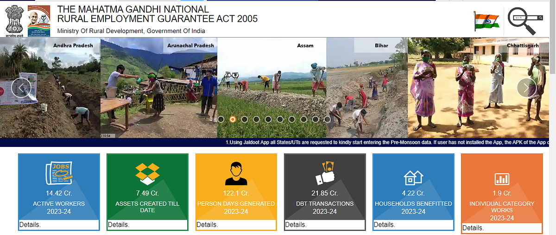Viewport: 556px width, 235px height.
Task: Open Details under DBT Transactions
Action: point(296,225)
